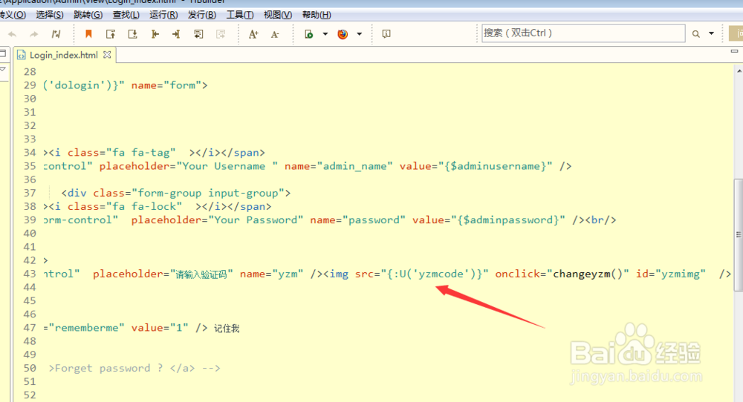Click the text 'dologin' on line 29
743x402 pixels.
(77, 85)
